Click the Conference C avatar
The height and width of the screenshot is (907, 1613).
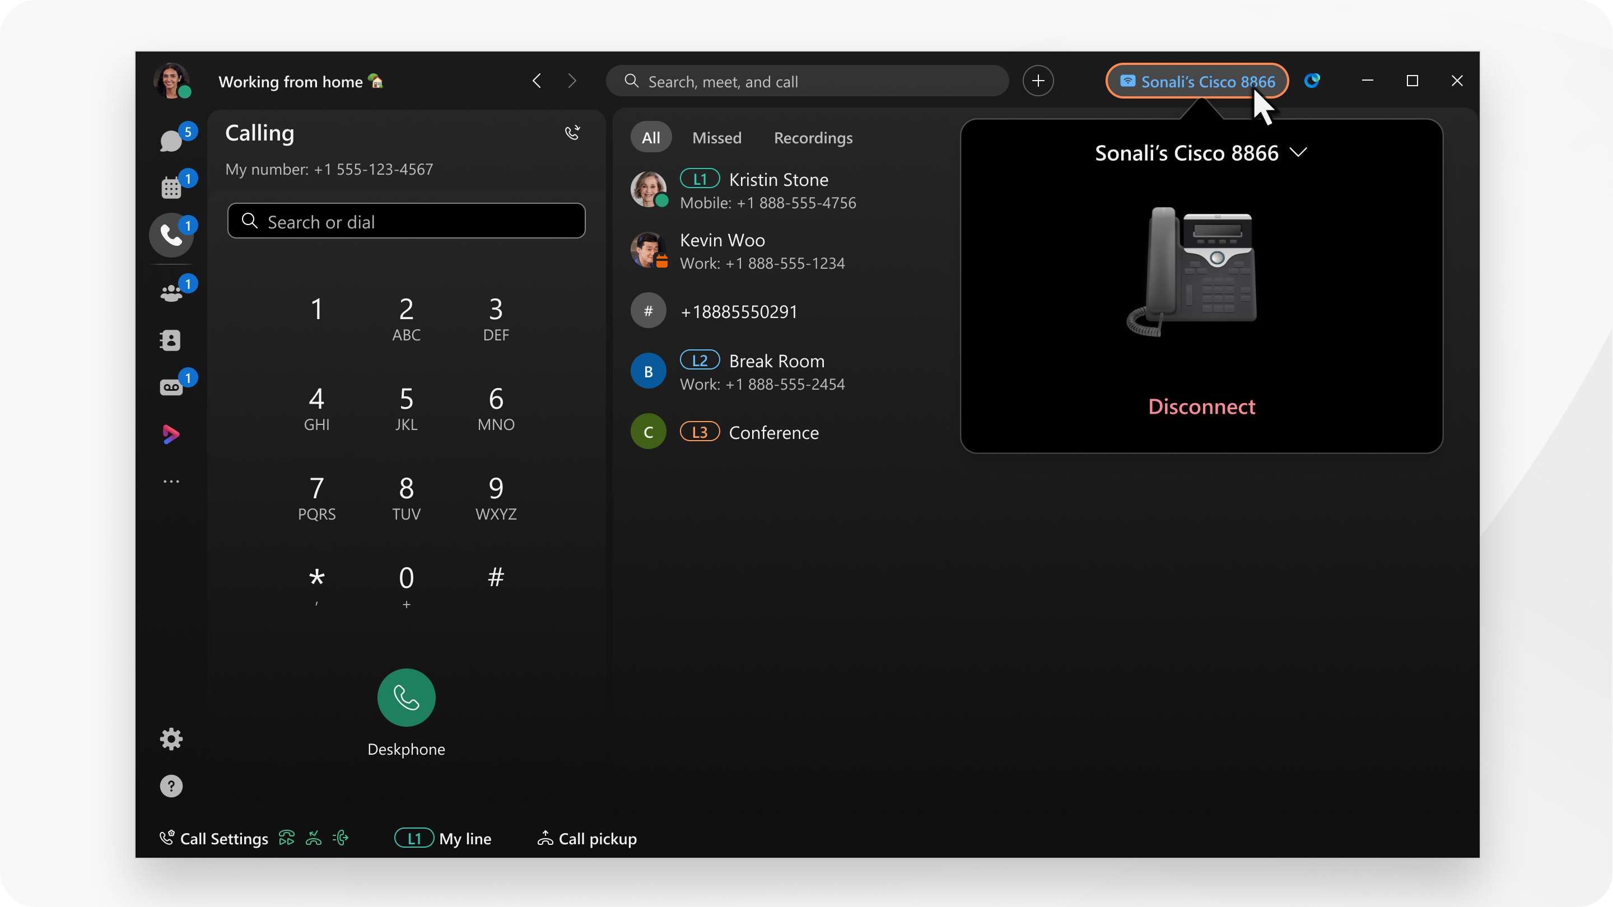click(x=648, y=431)
